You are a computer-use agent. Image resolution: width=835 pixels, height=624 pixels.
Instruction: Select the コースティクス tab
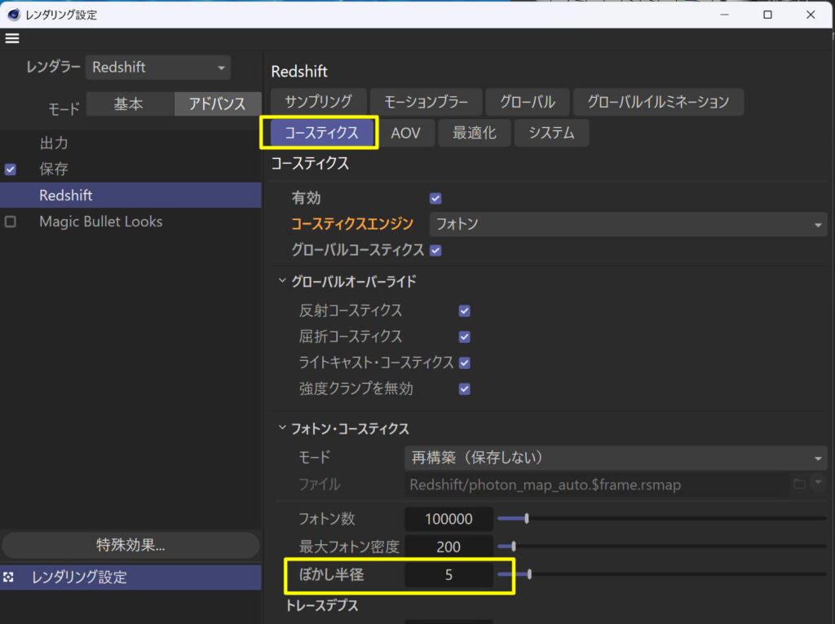321,133
